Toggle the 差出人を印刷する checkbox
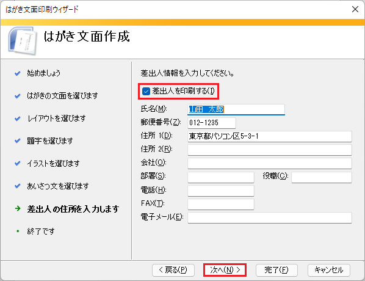This screenshot has height=281, width=365. coord(146,91)
